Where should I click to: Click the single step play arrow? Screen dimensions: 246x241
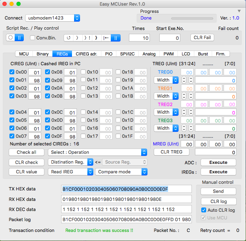point(77,38)
